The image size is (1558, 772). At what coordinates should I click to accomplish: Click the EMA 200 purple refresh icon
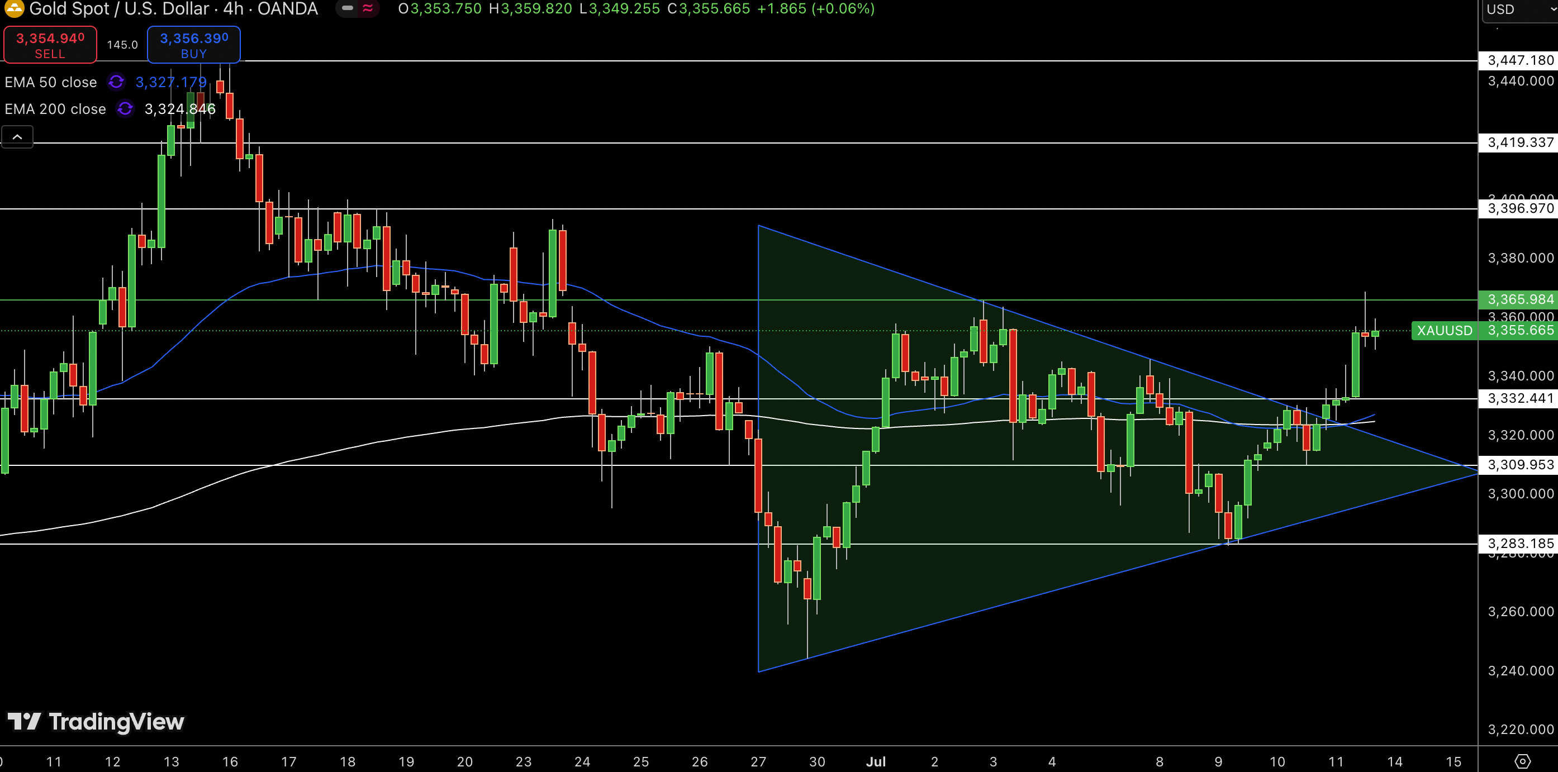[x=125, y=108]
